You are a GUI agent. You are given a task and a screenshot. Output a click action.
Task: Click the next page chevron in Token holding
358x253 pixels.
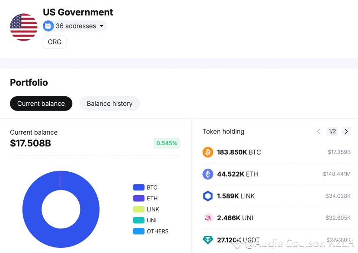tap(346, 131)
